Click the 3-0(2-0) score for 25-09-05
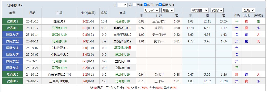The image size is (267, 92). tap(88, 54)
